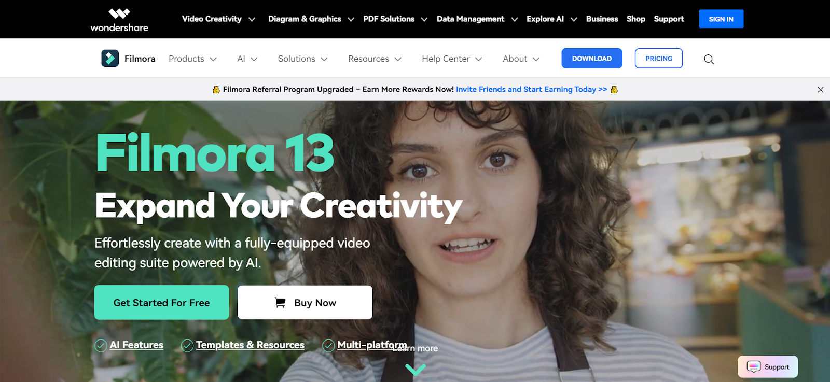Open the search magnifier icon
The height and width of the screenshot is (382, 830).
coord(709,59)
